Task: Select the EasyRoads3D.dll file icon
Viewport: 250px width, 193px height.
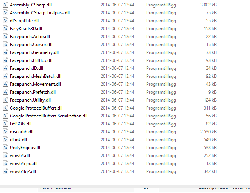Action: pyautogui.click(x=5, y=29)
